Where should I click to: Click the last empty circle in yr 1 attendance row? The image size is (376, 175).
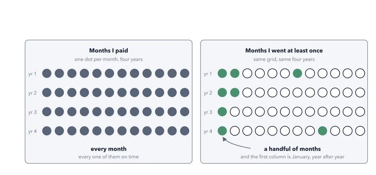(360, 73)
